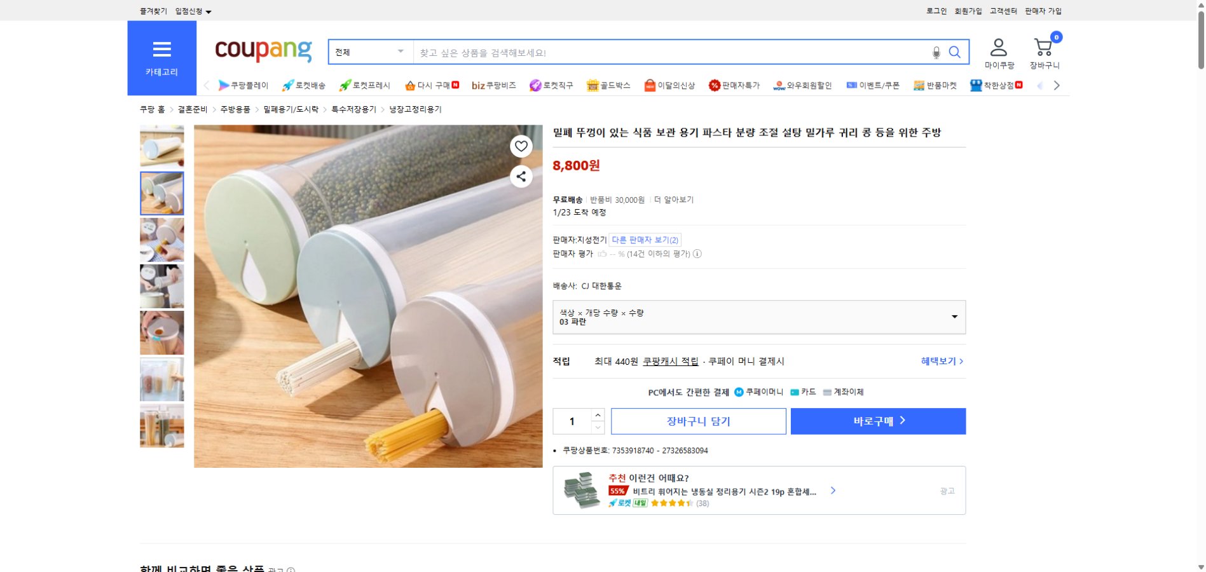
Task: Click the voice search microphone icon
Action: click(x=935, y=52)
